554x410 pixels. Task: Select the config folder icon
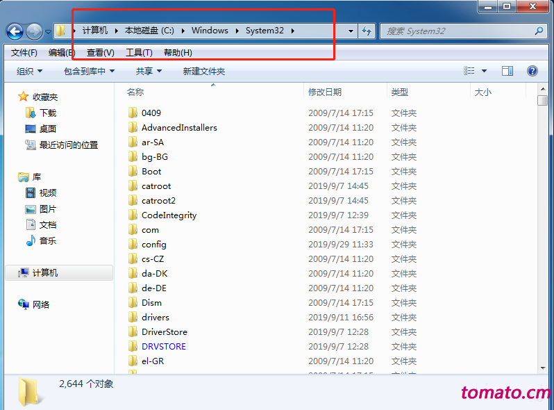(133, 244)
